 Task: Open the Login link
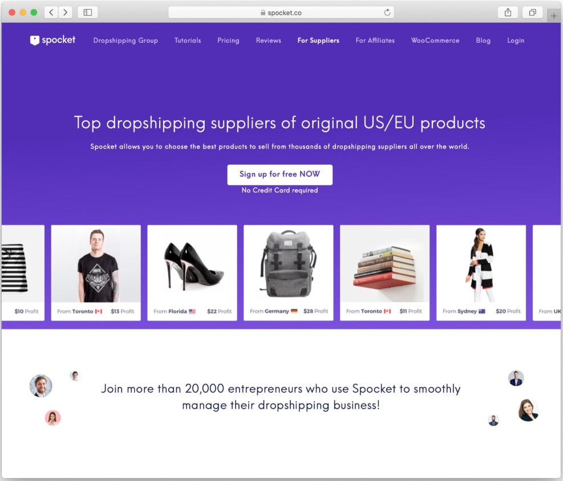point(516,40)
